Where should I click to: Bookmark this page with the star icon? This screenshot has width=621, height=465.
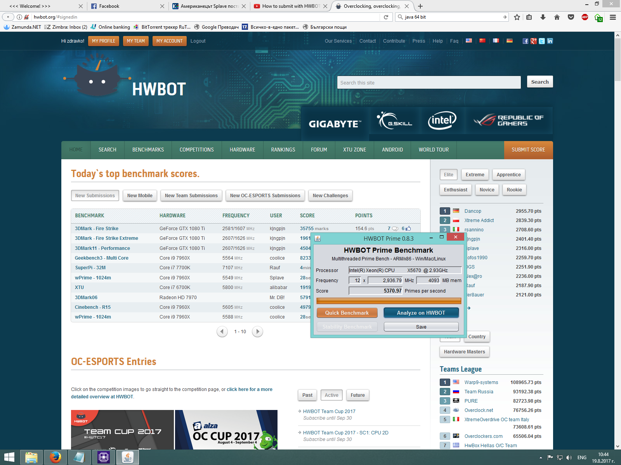[517, 17]
